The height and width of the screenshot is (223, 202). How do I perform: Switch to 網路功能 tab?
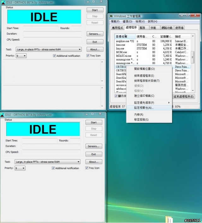(x=167, y=28)
